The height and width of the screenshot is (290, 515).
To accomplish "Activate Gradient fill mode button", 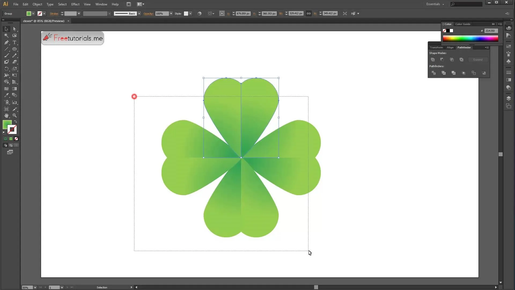I will (x=11, y=139).
